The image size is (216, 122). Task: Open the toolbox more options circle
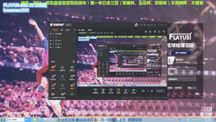74,62
